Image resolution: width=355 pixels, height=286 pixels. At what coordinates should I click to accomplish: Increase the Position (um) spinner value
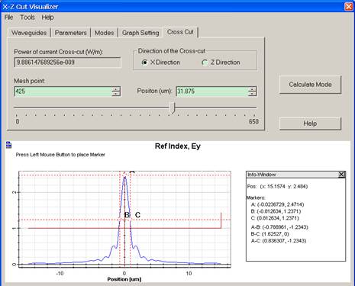point(253,89)
